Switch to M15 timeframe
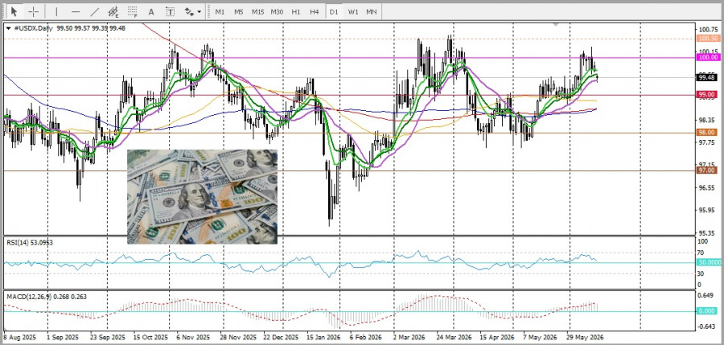Screen dimensions: 724x345 [257, 12]
